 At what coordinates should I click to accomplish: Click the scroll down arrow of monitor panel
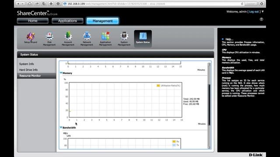coord(209,147)
